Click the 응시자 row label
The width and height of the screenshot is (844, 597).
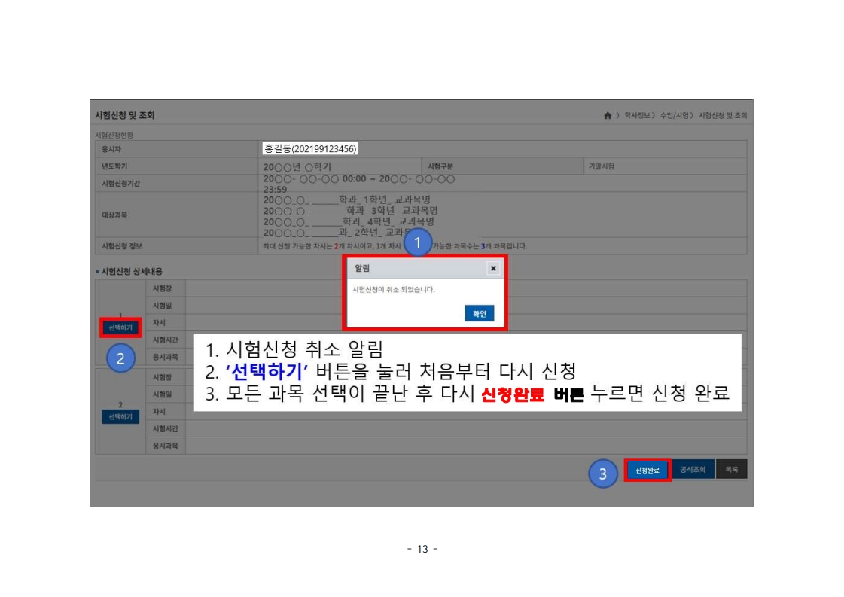111,149
